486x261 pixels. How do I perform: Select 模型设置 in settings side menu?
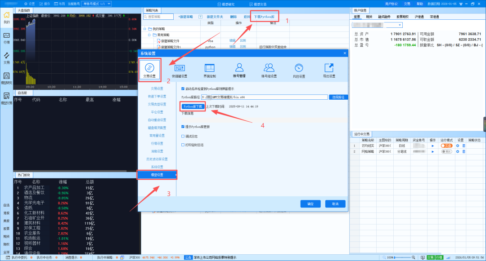coord(157,174)
